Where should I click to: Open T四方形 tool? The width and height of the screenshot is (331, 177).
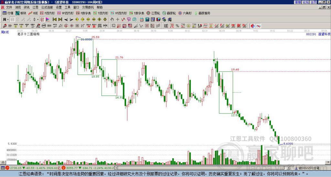[x=101, y=13]
